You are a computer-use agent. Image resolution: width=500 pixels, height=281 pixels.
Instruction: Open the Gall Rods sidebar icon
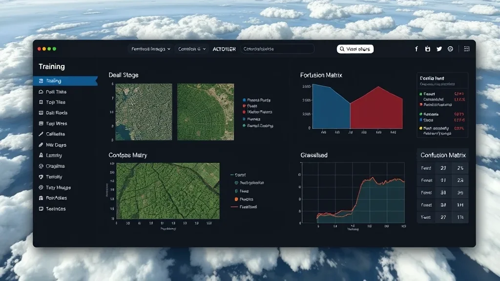click(41, 113)
